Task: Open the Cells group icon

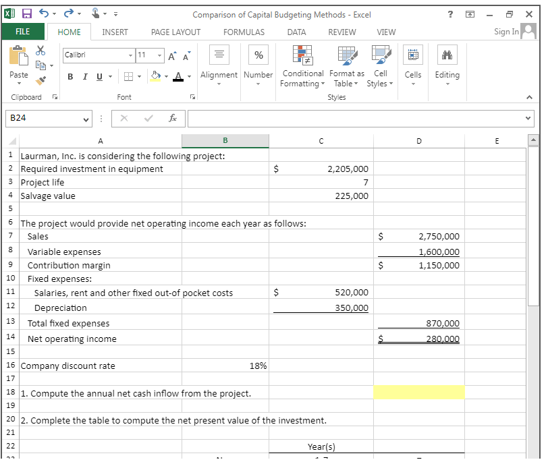Action: [x=413, y=55]
